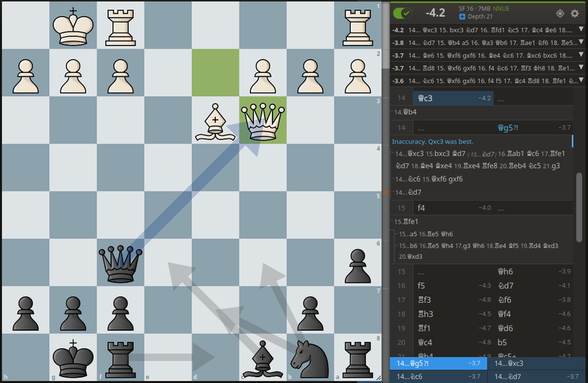Jump to move 18...Qf4

point(533,315)
